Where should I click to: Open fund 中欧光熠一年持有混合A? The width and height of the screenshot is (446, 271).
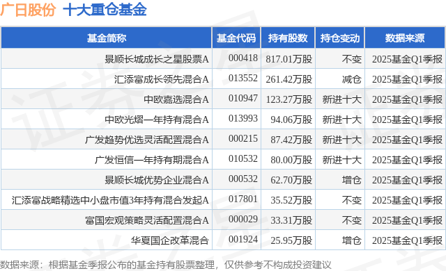coord(157,120)
